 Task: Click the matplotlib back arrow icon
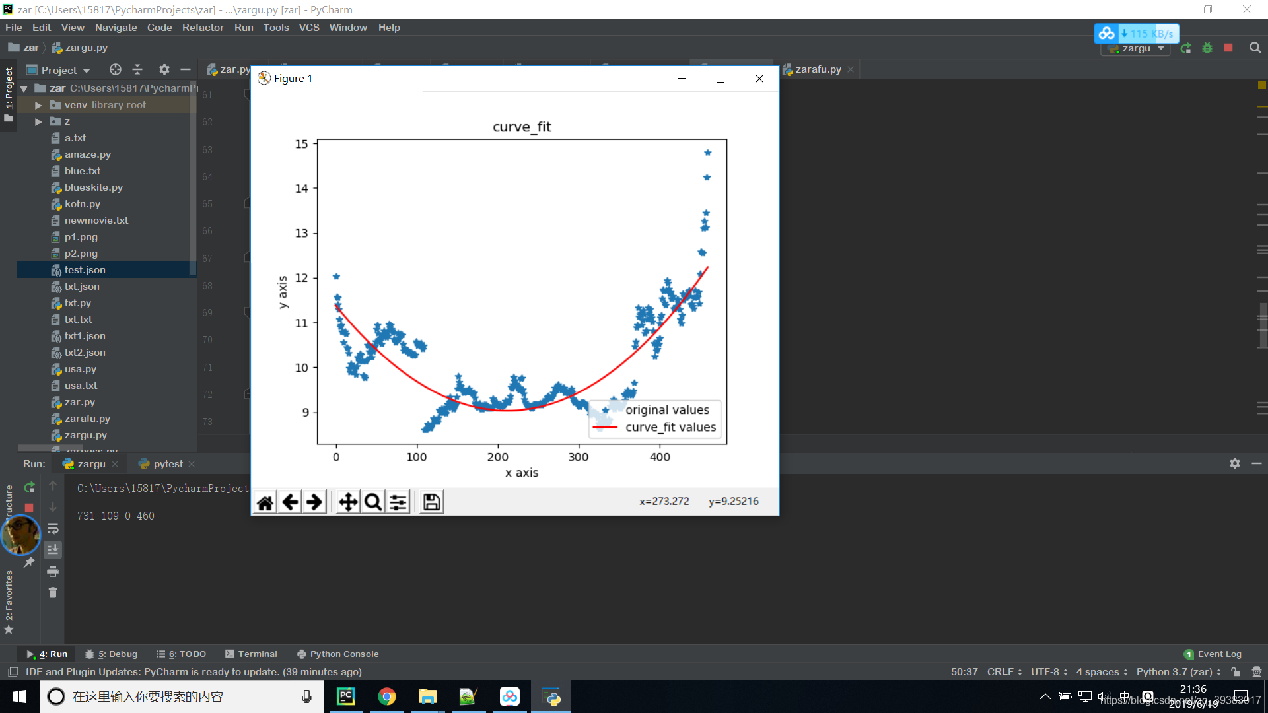(x=290, y=502)
